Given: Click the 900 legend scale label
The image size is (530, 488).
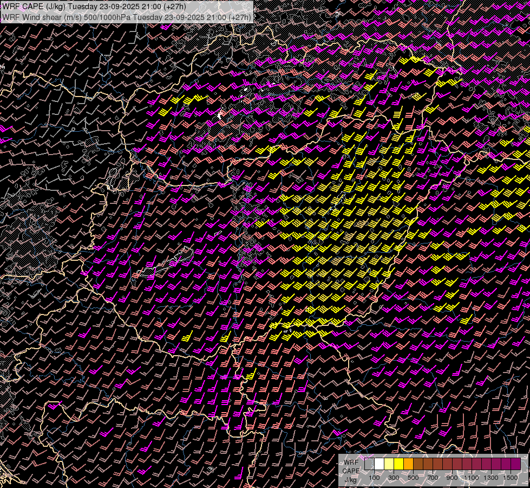Looking at the screenshot, I should (x=452, y=478).
